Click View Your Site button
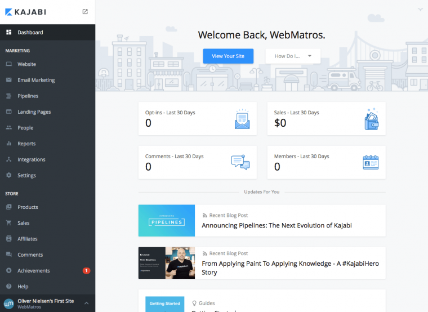 coord(228,56)
